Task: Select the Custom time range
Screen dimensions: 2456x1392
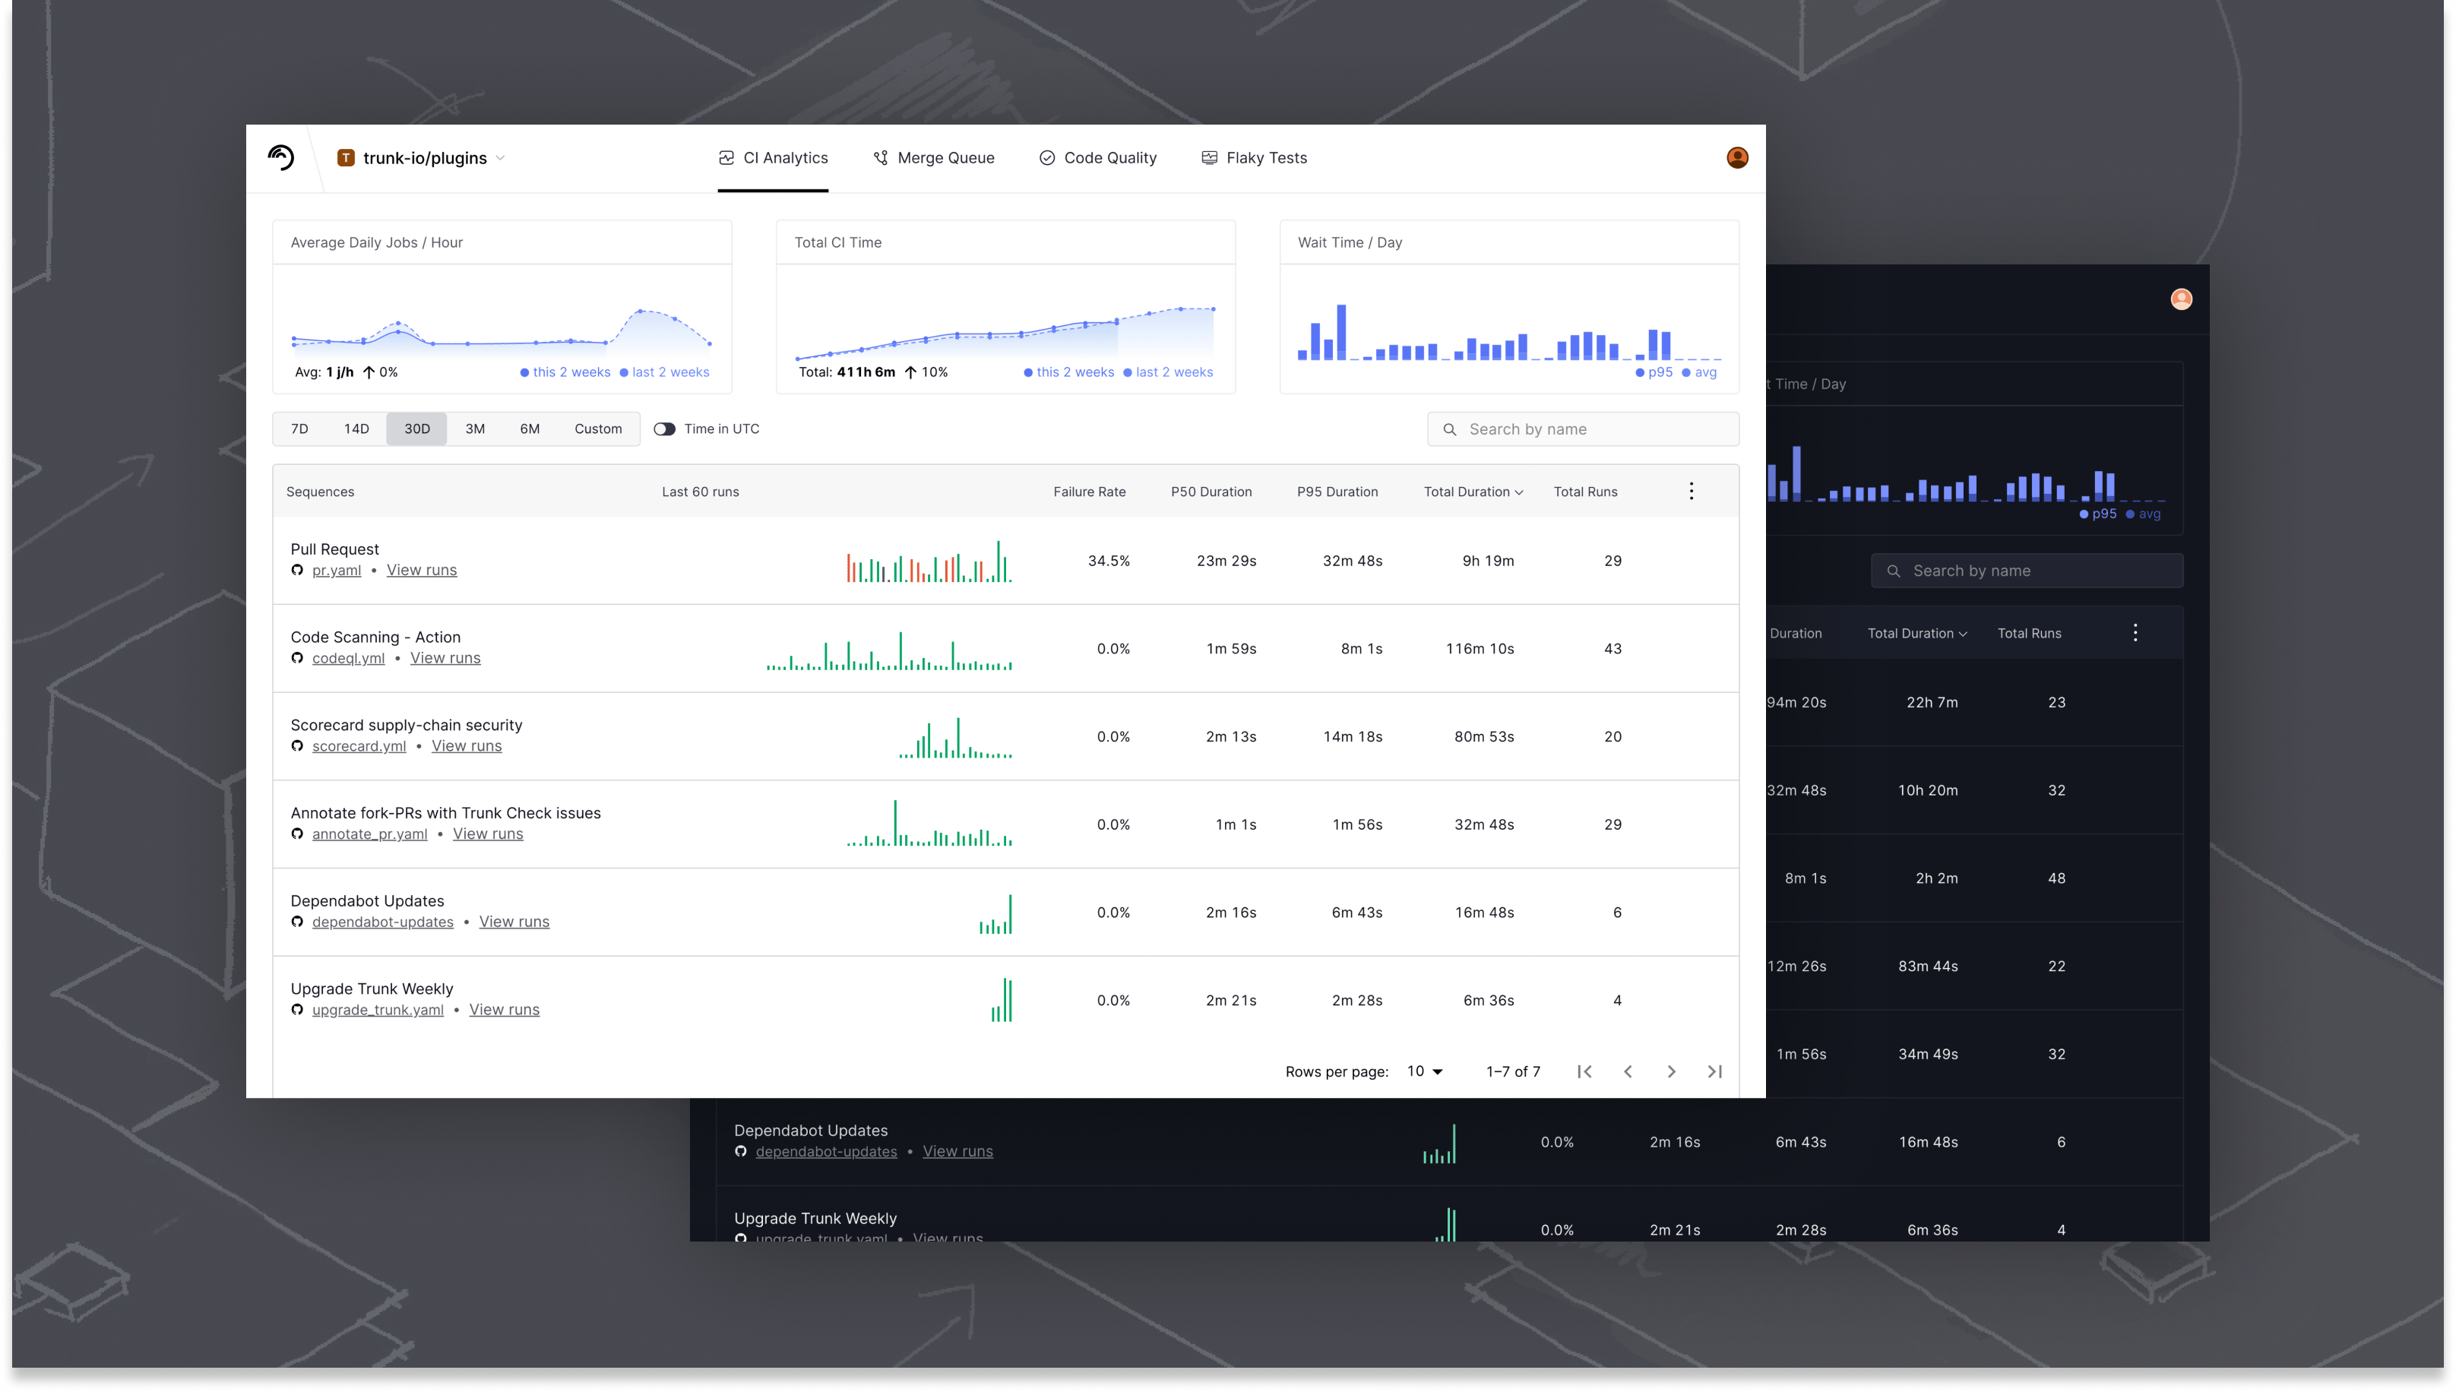Action: (599, 429)
